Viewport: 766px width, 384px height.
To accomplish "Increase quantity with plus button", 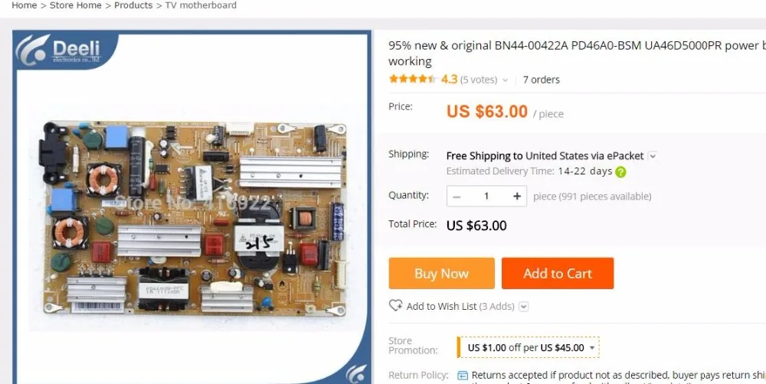I will [517, 196].
